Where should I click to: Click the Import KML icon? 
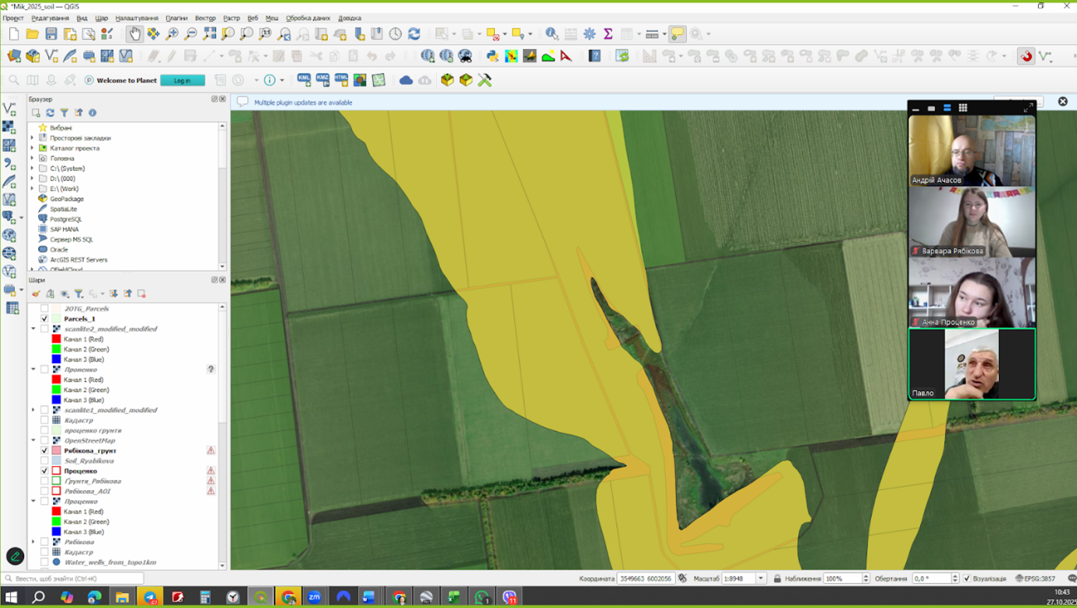click(304, 80)
